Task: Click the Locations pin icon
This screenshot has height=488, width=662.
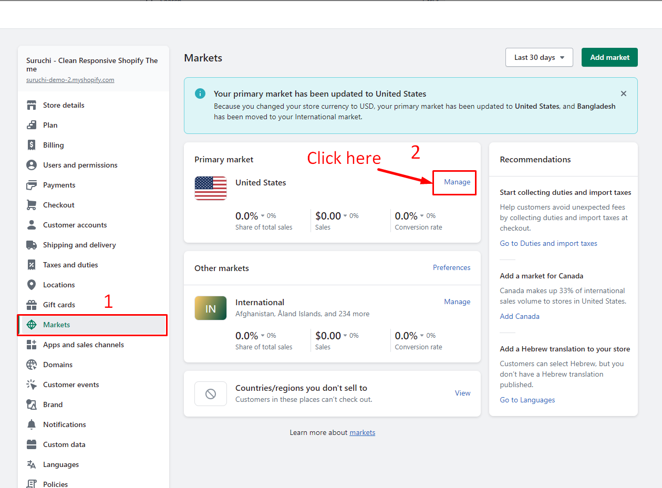Action: click(x=32, y=285)
